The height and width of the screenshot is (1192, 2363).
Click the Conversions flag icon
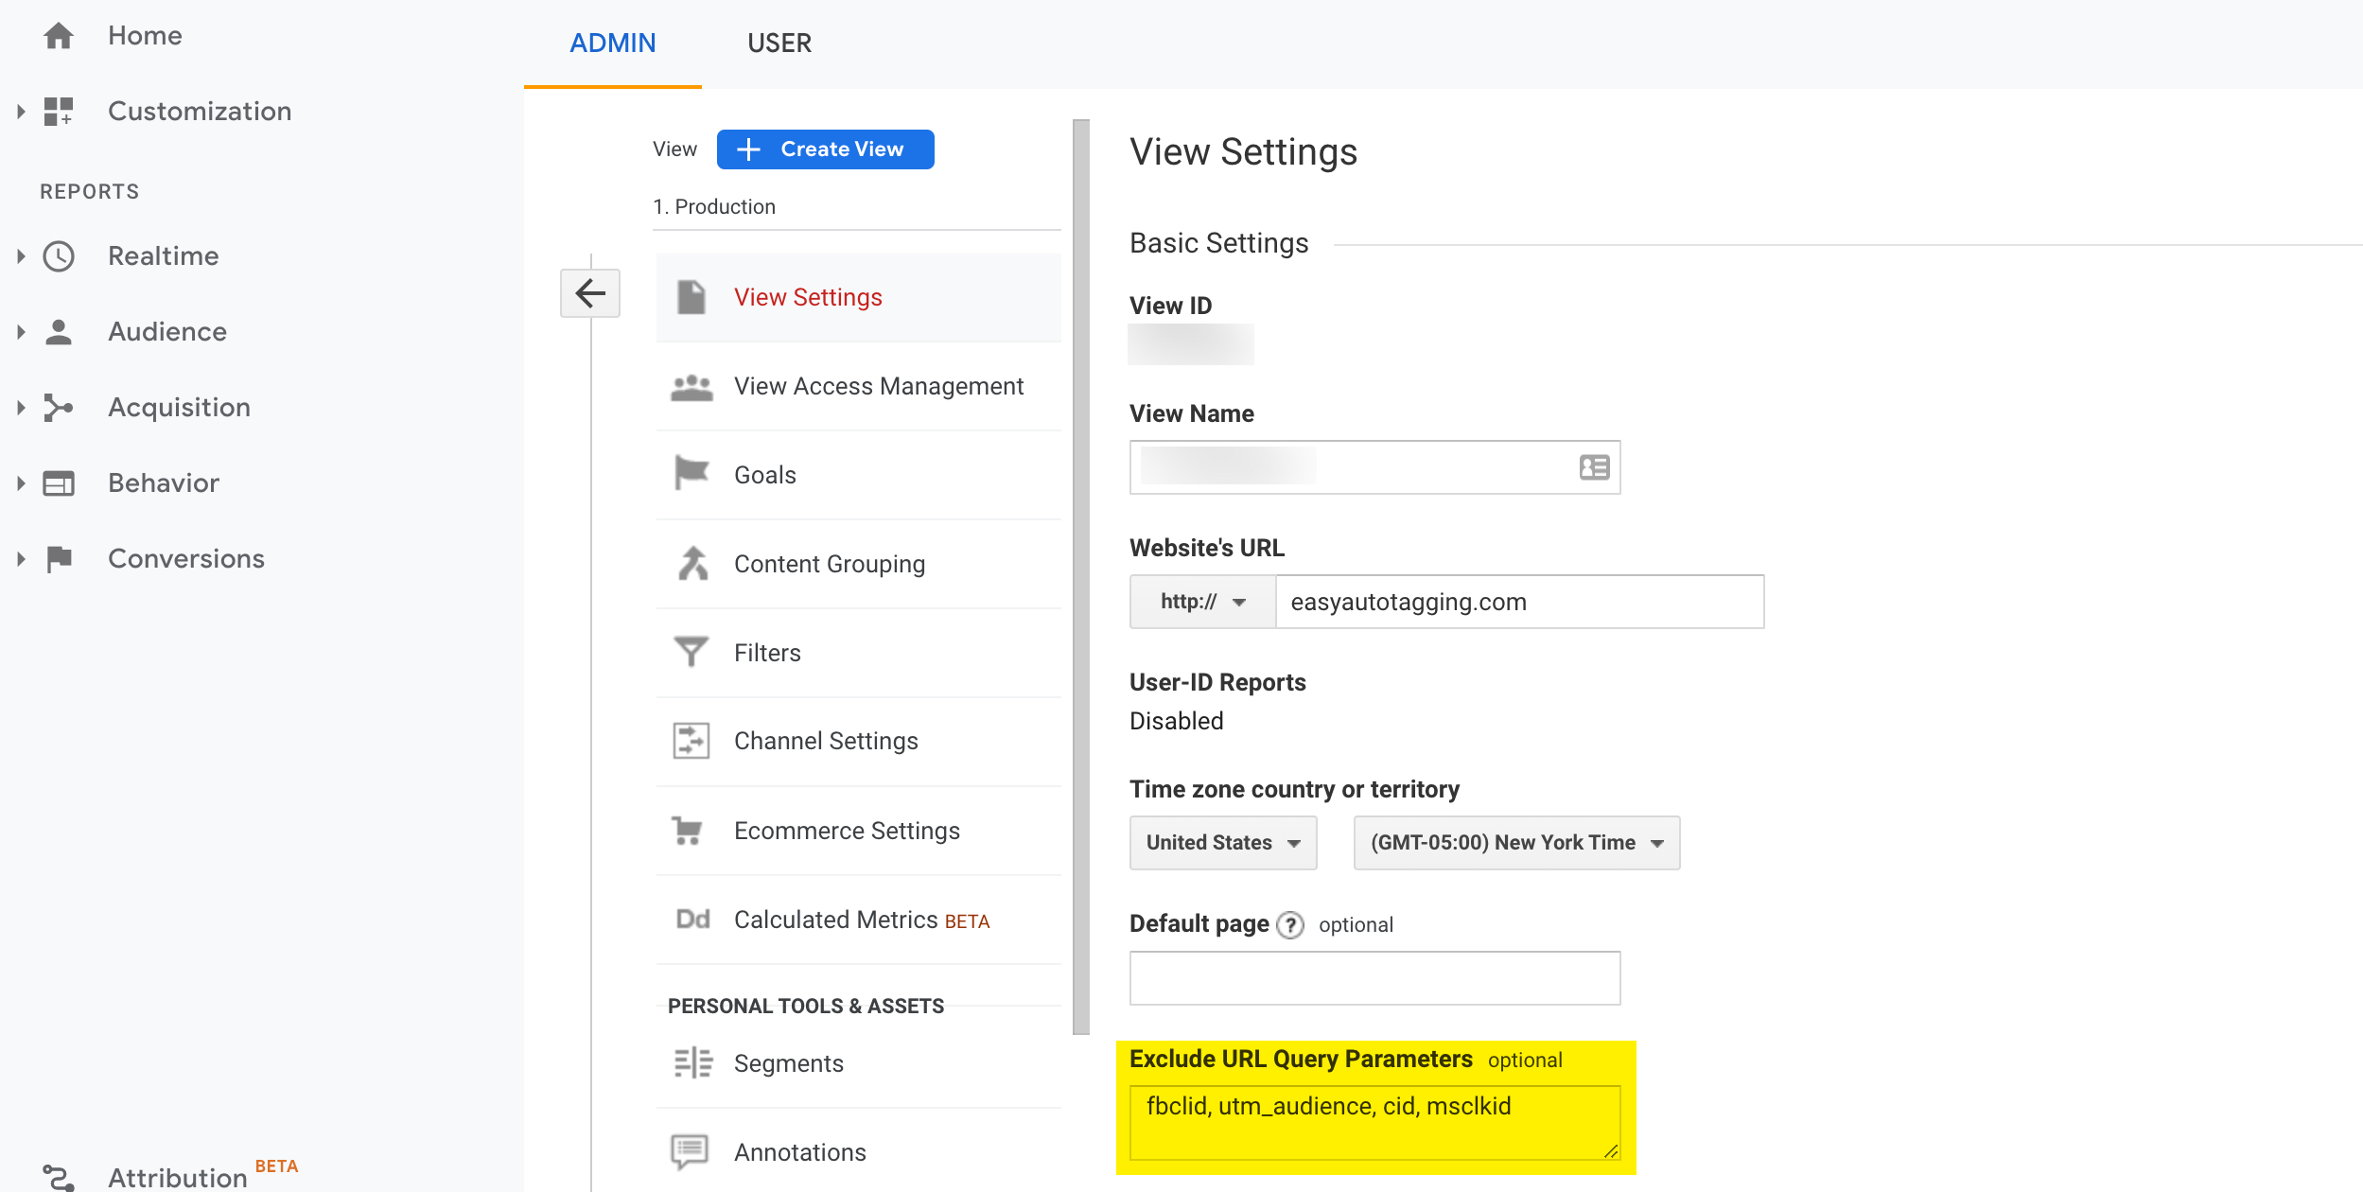click(59, 559)
